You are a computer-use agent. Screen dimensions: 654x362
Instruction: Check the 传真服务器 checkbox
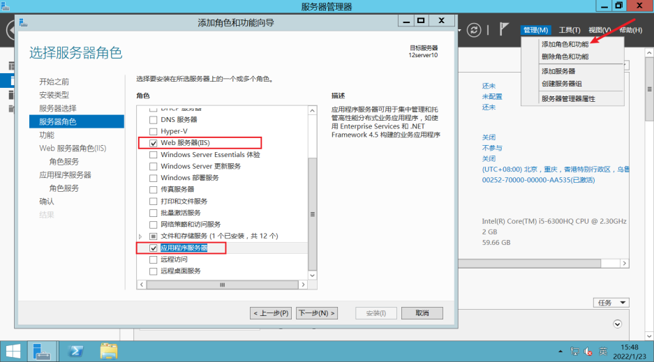point(153,190)
